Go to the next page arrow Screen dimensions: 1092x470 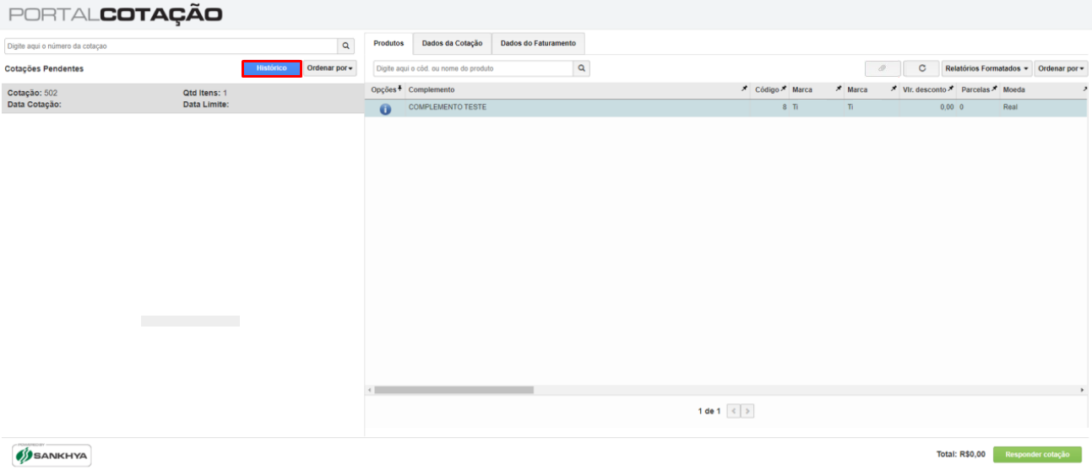coord(747,411)
